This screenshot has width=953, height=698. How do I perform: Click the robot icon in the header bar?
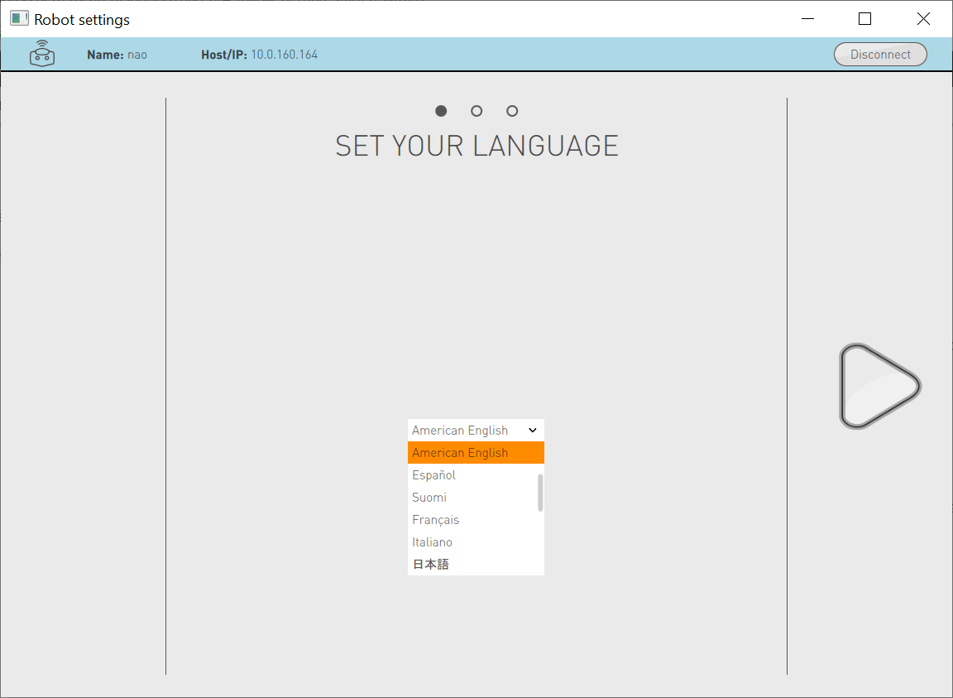coord(42,54)
